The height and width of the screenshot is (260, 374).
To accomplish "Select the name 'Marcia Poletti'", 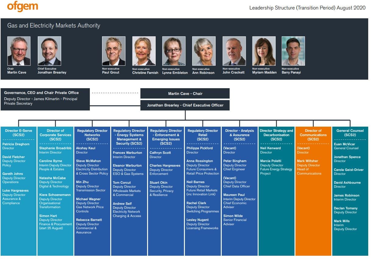I will (271, 161).
